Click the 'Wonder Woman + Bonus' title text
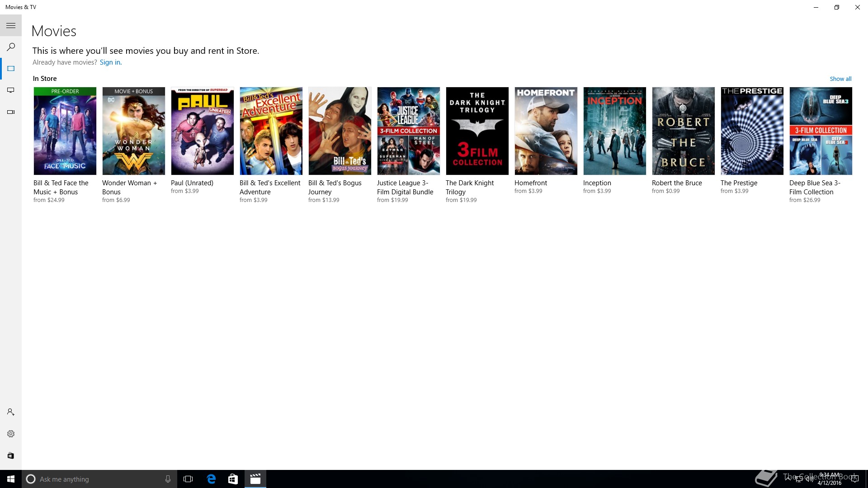This screenshot has height=488, width=868. [130, 188]
